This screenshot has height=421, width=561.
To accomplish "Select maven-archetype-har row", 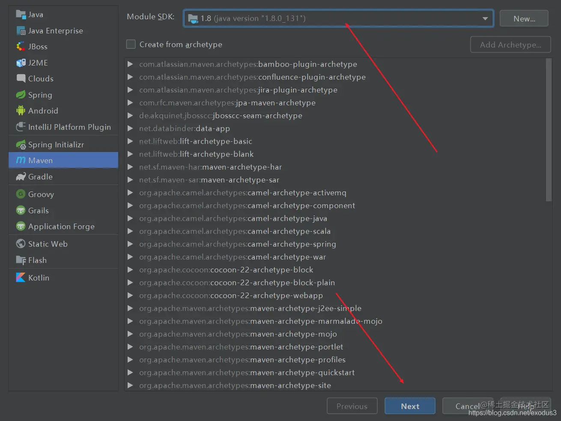I will coord(335,167).
